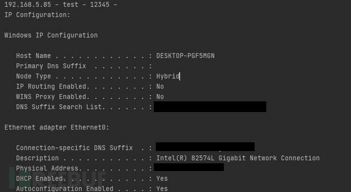Image resolution: width=351 pixels, height=192 pixels.
Task: Click the redacted Connection-specific DNS Suffix value
Action: tap(205, 147)
